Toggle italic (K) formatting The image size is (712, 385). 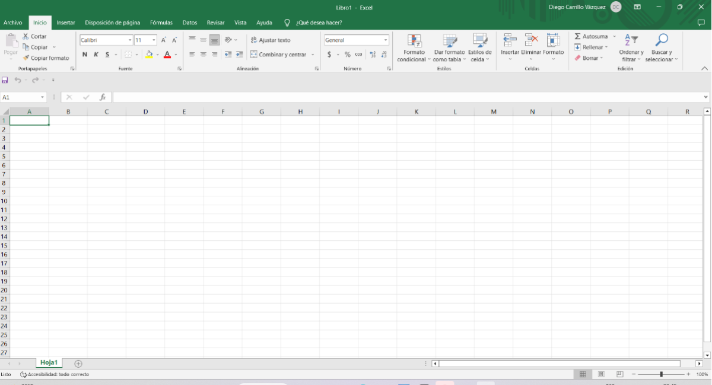coord(96,54)
